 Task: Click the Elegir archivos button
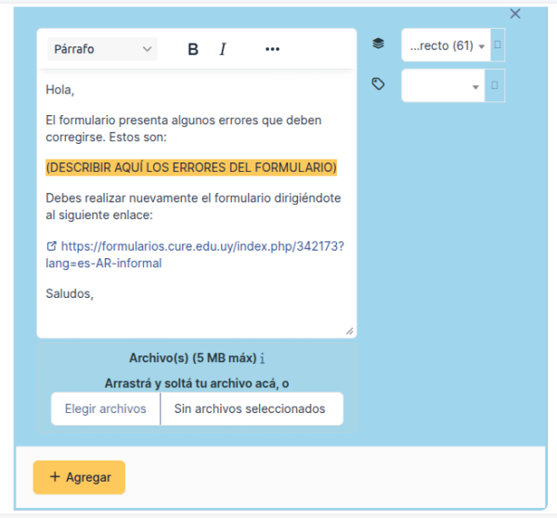point(106,408)
